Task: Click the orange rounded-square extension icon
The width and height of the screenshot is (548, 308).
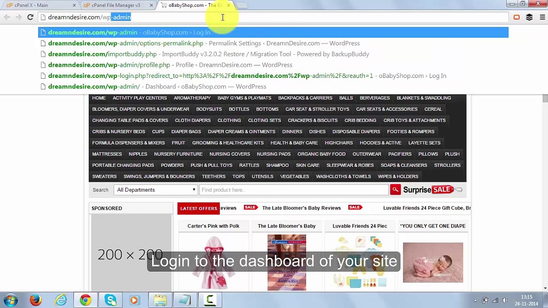Action: coord(517,17)
